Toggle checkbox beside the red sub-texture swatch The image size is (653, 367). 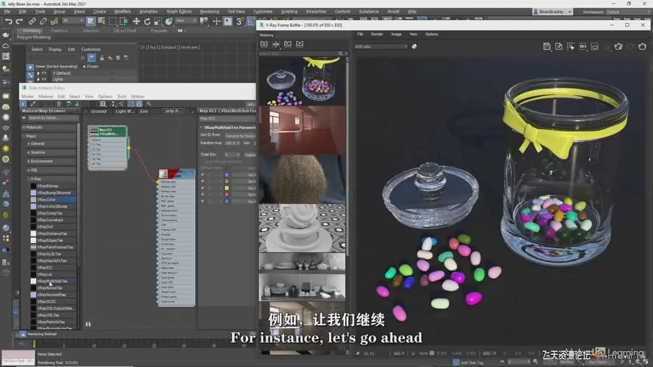(203, 195)
